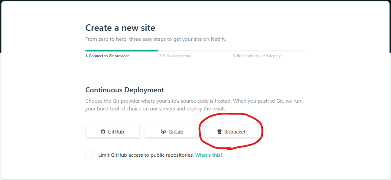Jump to step 3. Build options, and deploy!

(257, 56)
